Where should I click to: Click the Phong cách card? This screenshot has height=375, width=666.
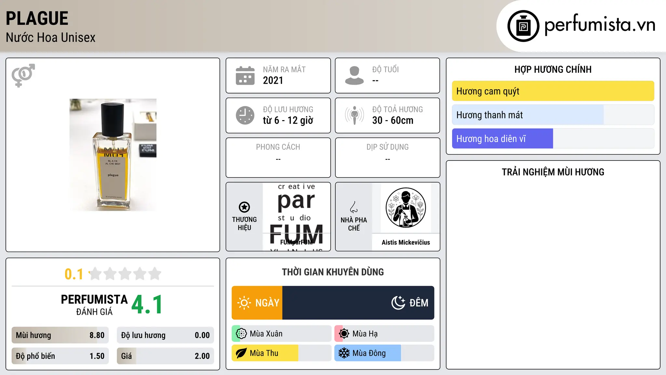[x=278, y=158]
